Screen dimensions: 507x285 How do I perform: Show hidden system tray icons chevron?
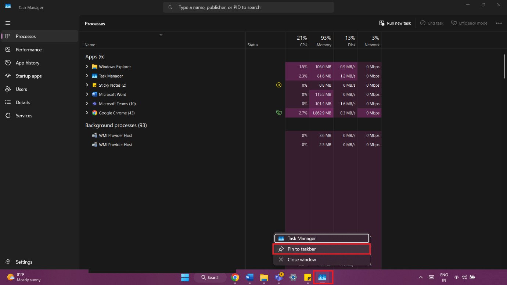(x=421, y=277)
